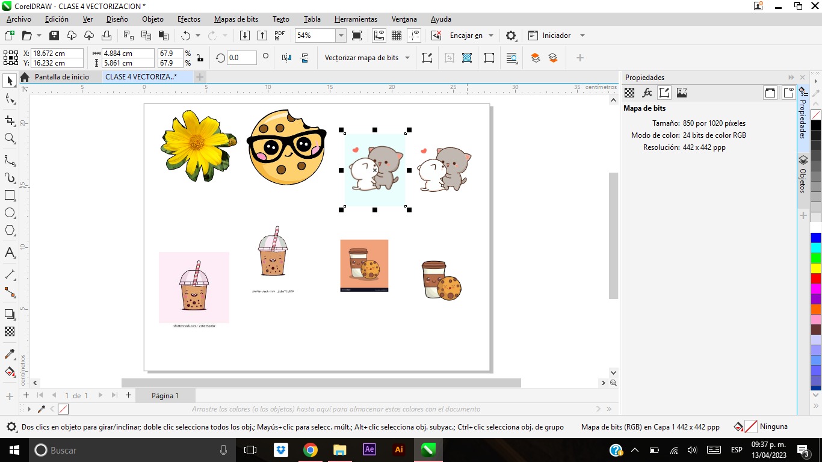Screen dimensions: 822x462
Task: Click the Save icon in the toolbar
Action: [54, 35]
